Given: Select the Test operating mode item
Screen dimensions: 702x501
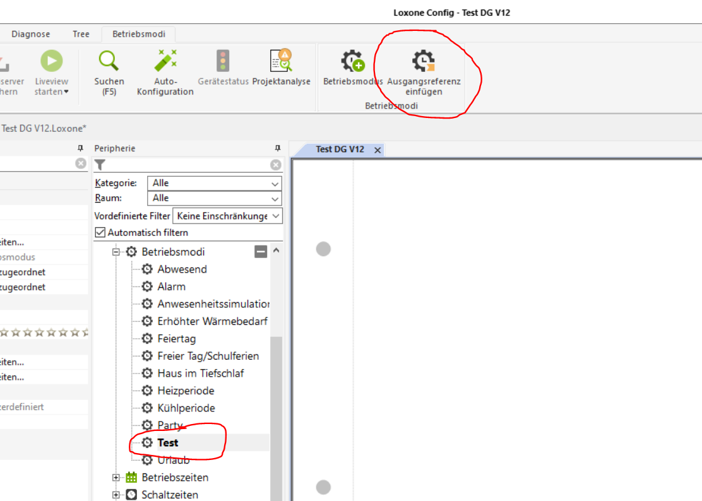Looking at the screenshot, I should [168, 443].
